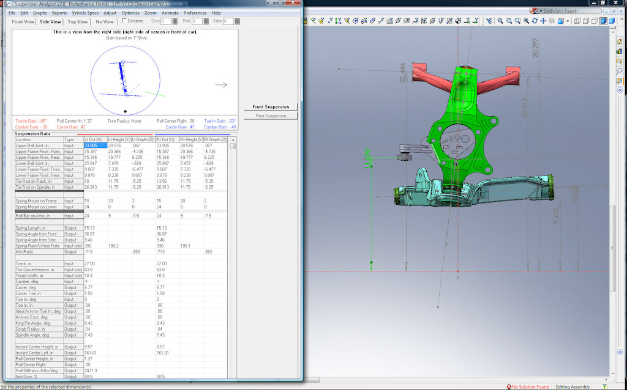Click the Rotate View icon

[x=535, y=21]
